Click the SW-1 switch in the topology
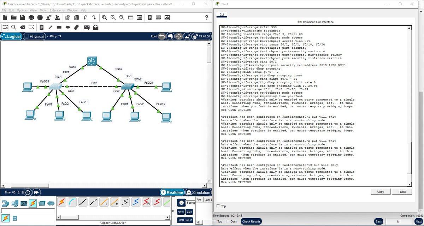 pyautogui.click(x=56, y=87)
